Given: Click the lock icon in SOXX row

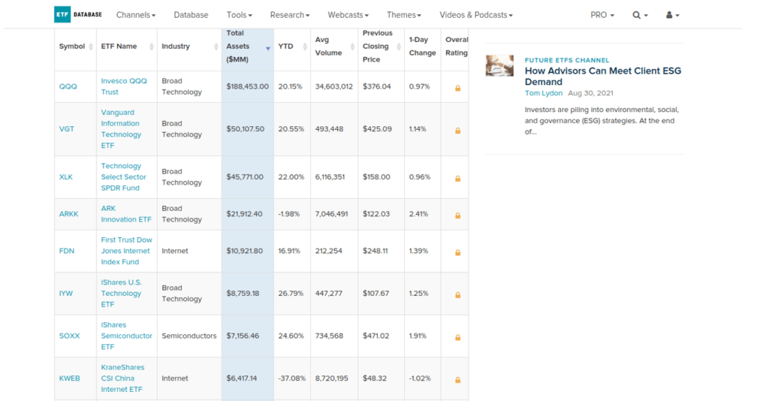Looking at the screenshot, I should 457,336.
